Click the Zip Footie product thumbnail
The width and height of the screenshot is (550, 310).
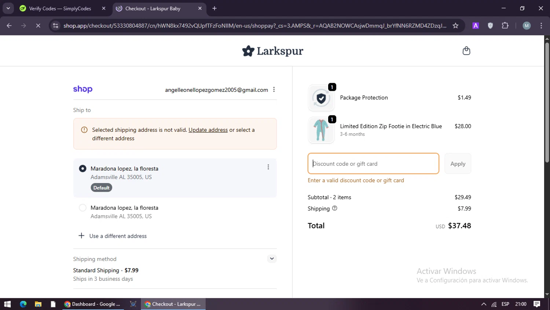point(321,130)
